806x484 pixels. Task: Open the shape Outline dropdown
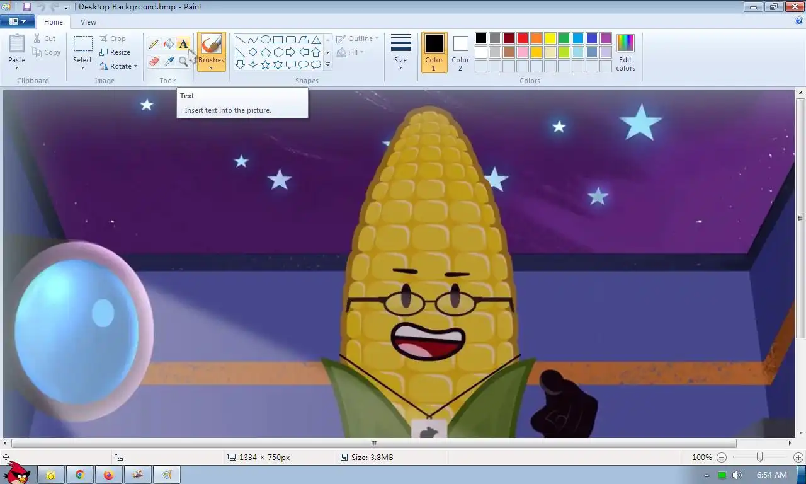[358, 38]
